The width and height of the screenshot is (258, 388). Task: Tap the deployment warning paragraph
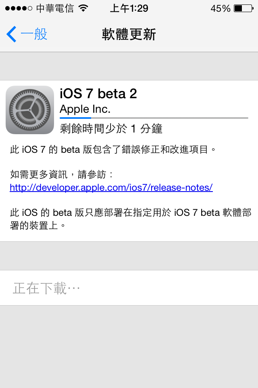130,219
